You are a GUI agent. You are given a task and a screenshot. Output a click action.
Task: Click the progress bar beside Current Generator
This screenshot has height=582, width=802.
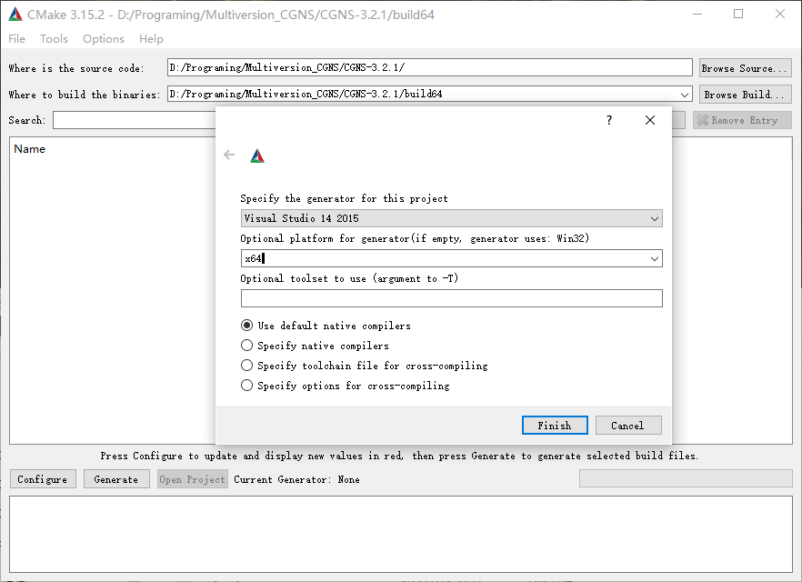[686, 478]
